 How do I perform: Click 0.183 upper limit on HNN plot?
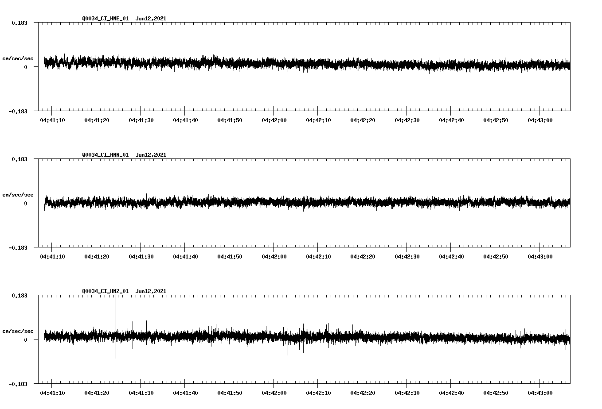(19, 159)
